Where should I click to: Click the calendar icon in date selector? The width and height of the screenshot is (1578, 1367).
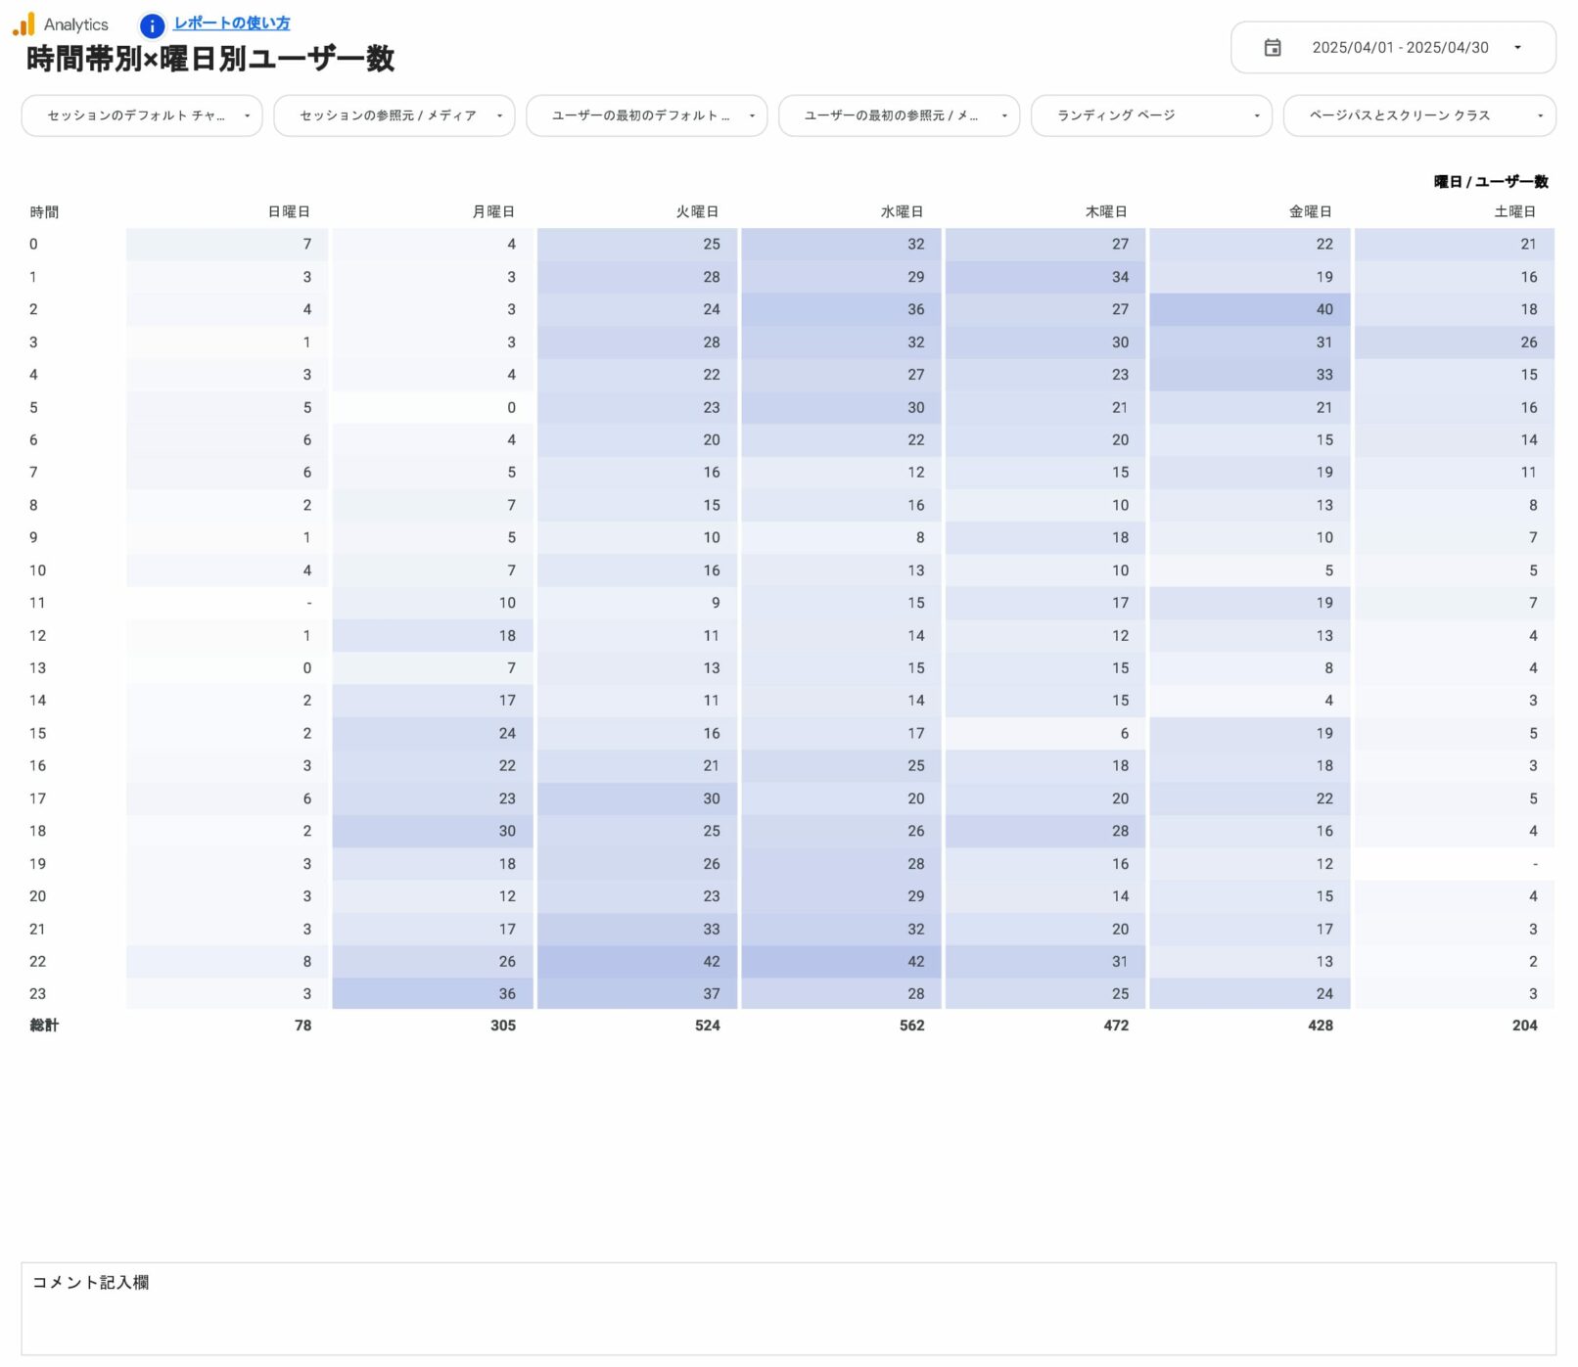pyautogui.click(x=1272, y=48)
